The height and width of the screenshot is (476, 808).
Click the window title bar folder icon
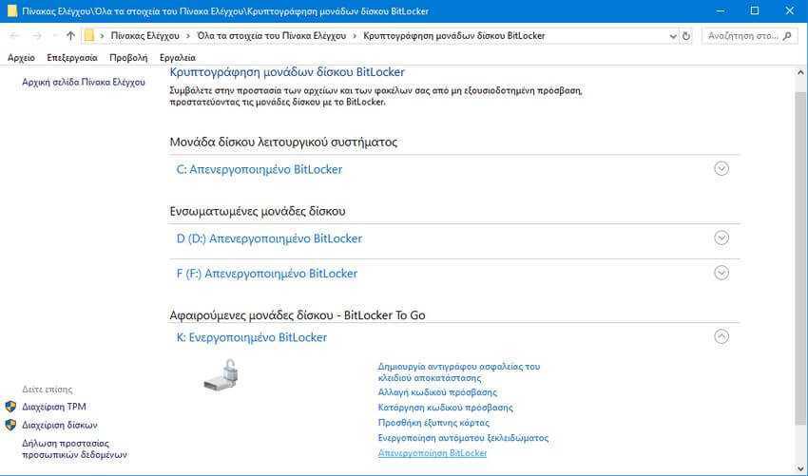pos(11,10)
